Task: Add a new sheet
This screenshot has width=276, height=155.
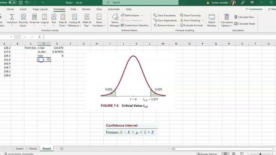Action: [62, 149]
